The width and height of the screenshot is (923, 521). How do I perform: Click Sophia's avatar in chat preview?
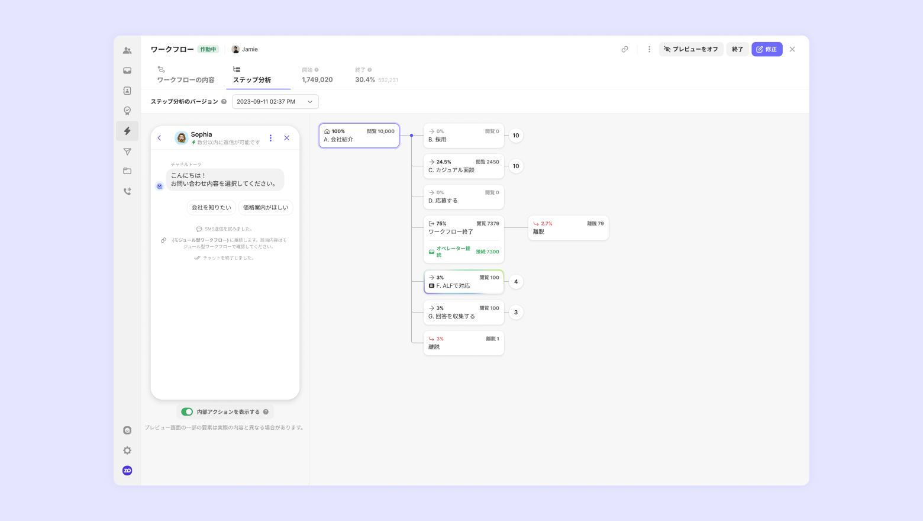pyautogui.click(x=182, y=138)
